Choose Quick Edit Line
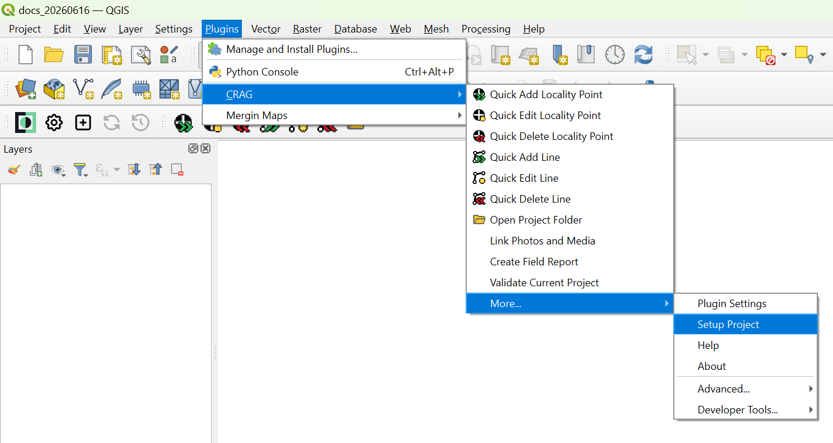The image size is (833, 443). pyautogui.click(x=570, y=178)
